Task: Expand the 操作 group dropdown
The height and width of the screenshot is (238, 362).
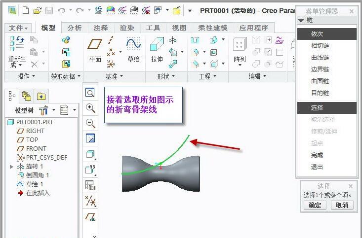Action: [x=26, y=76]
